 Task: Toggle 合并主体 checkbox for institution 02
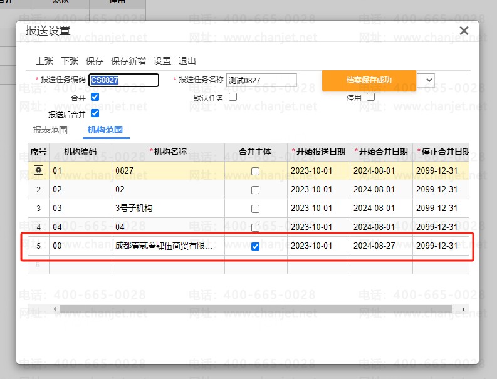coord(255,190)
